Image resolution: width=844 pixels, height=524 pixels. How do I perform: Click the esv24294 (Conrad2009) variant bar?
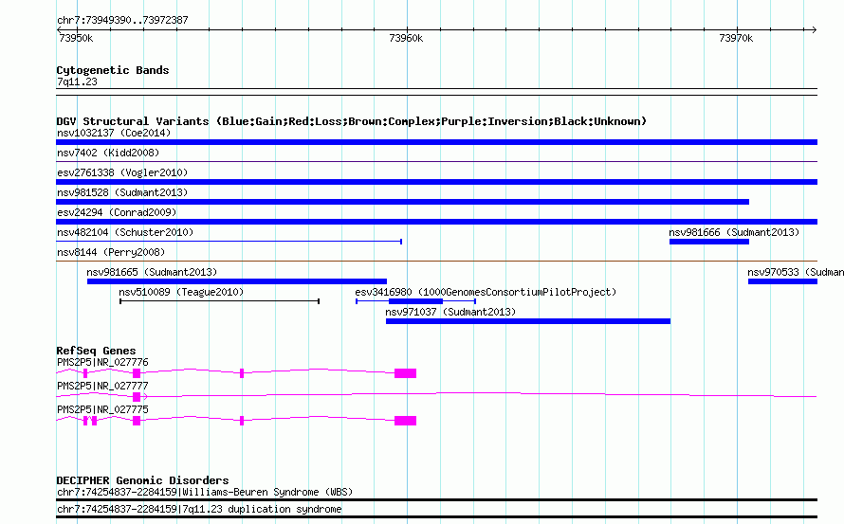pyautogui.click(x=436, y=222)
